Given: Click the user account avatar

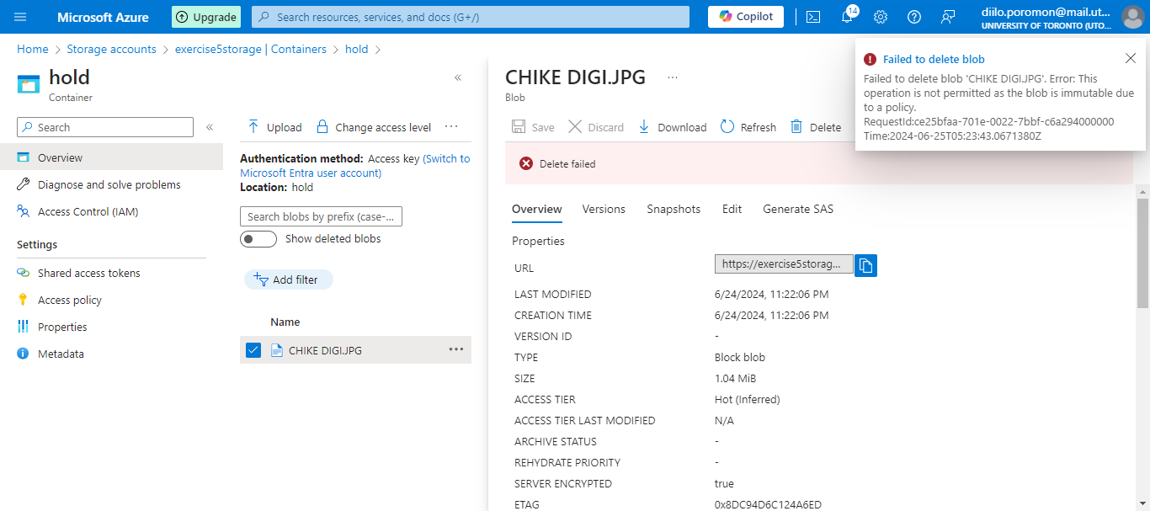Looking at the screenshot, I should 1132,17.
